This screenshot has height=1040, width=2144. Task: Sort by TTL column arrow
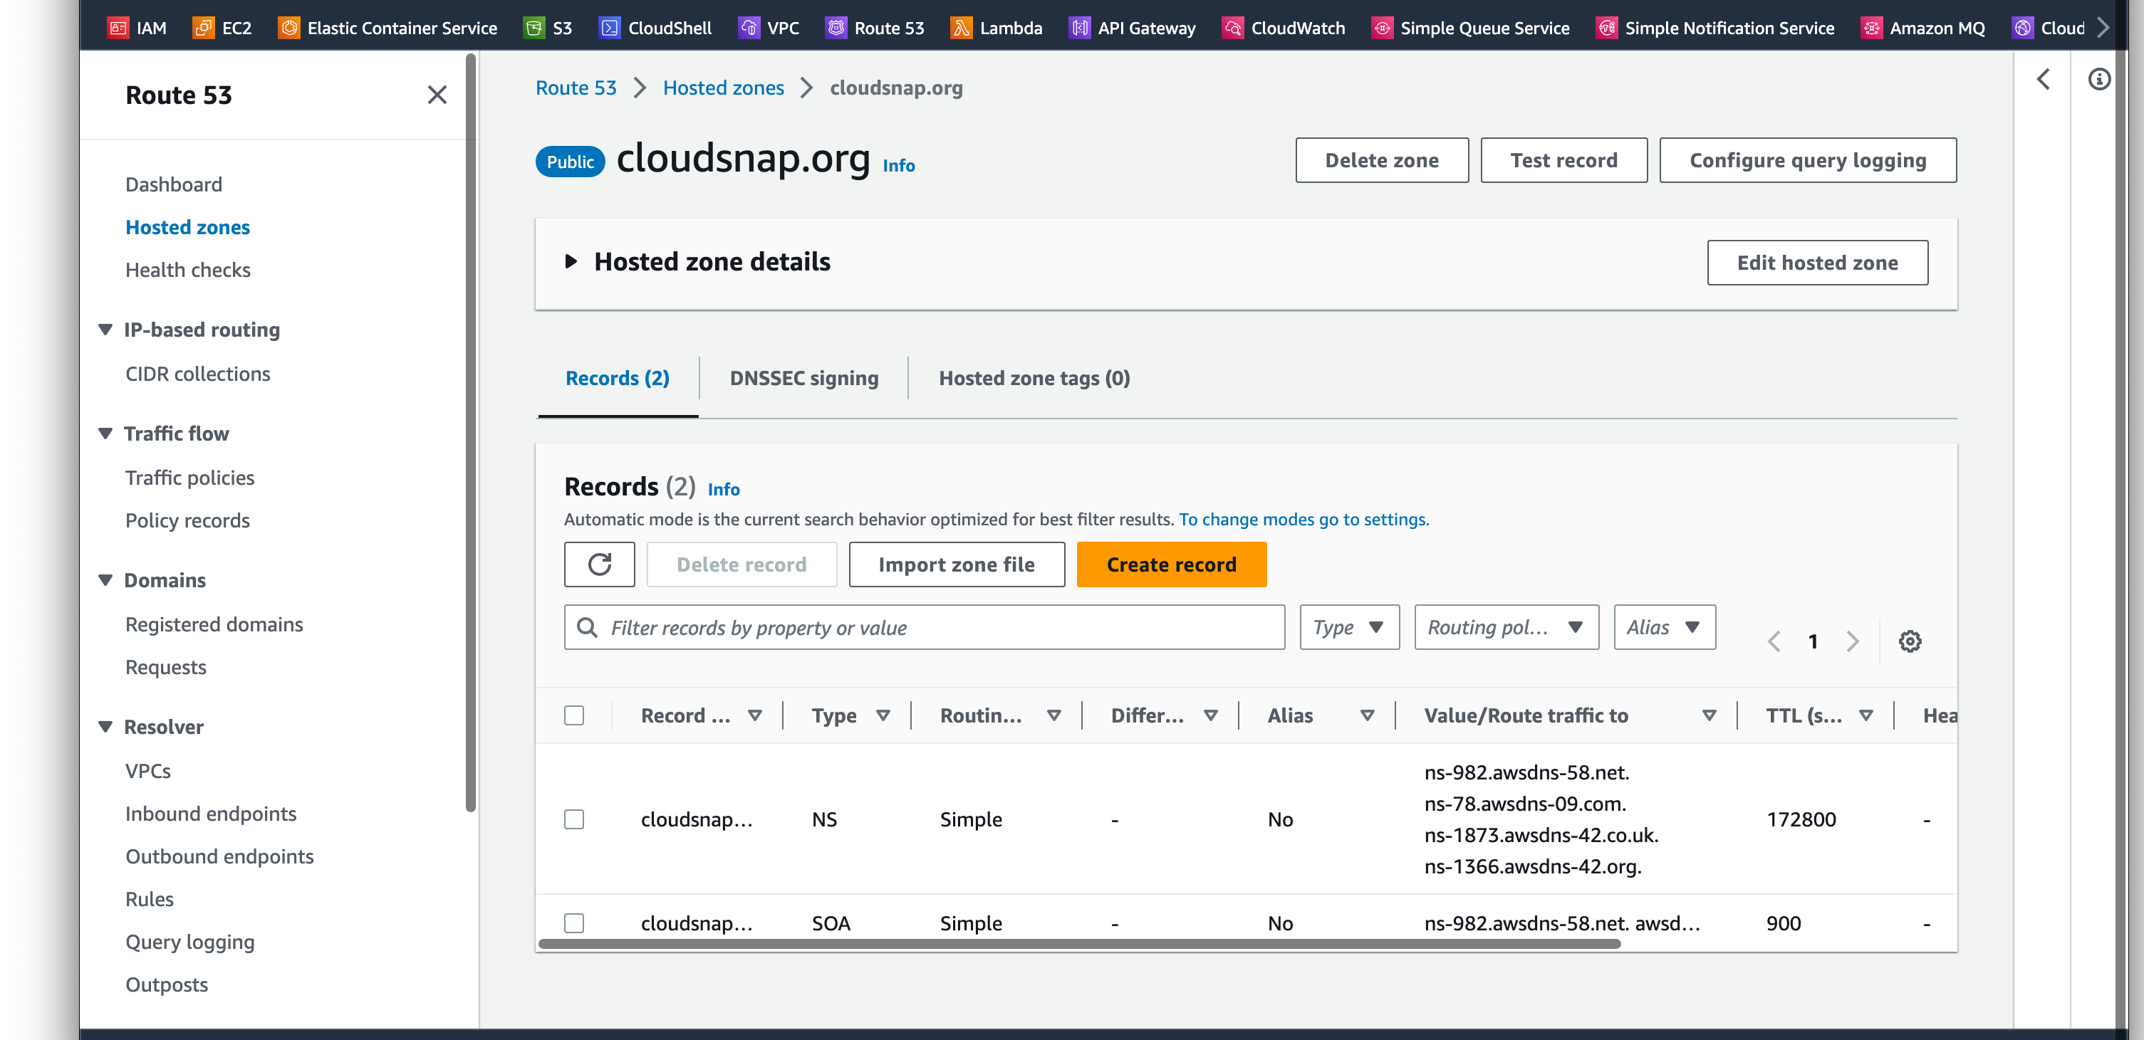tap(1866, 715)
